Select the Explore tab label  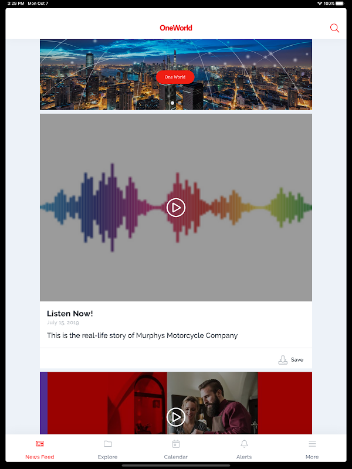[107, 457]
